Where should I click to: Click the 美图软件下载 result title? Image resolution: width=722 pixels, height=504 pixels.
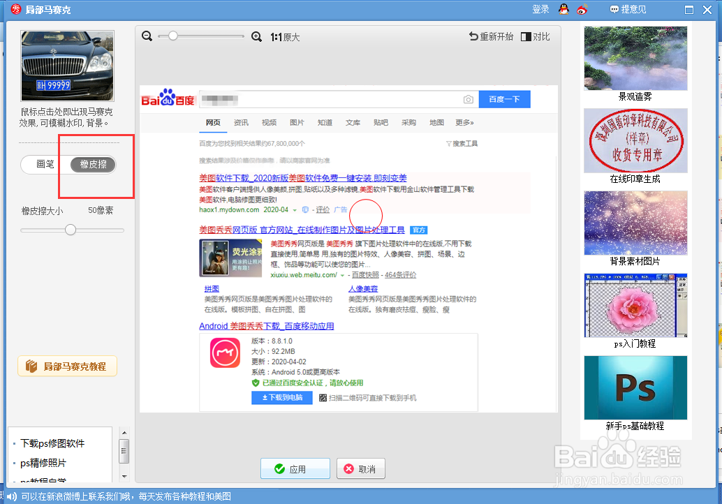pyautogui.click(x=303, y=178)
